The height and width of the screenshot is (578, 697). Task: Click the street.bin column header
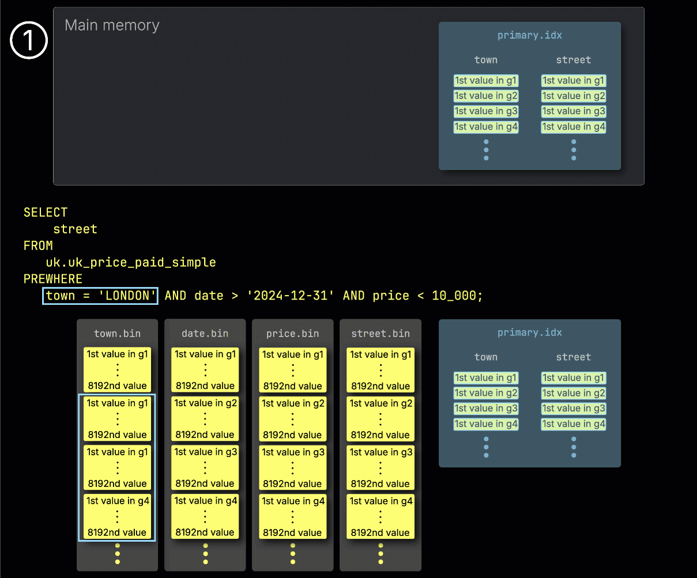pos(380,333)
